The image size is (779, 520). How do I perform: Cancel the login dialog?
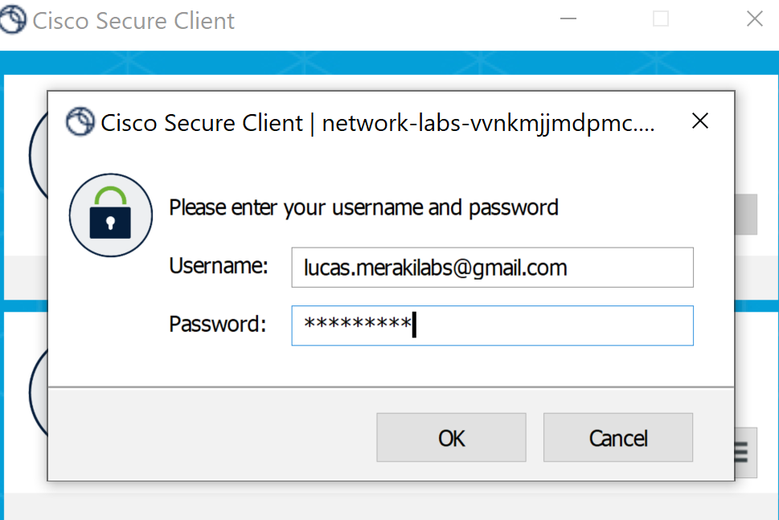(618, 437)
